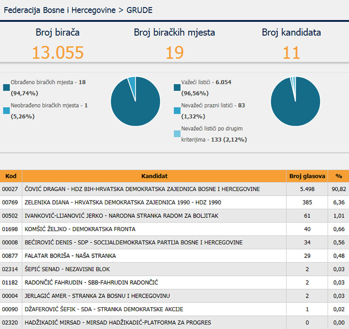This screenshot has width=349, height=329.
Task: Click vote count 40
Action: [x=307, y=229]
